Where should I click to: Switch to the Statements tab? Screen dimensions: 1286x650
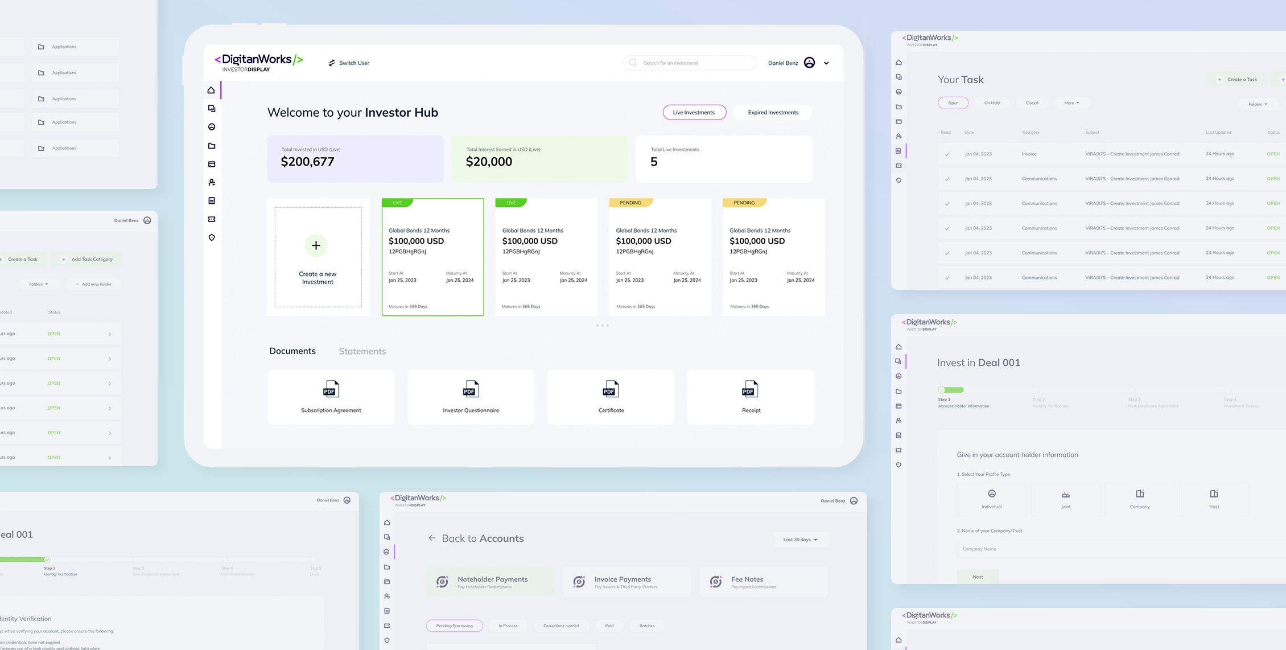click(362, 351)
